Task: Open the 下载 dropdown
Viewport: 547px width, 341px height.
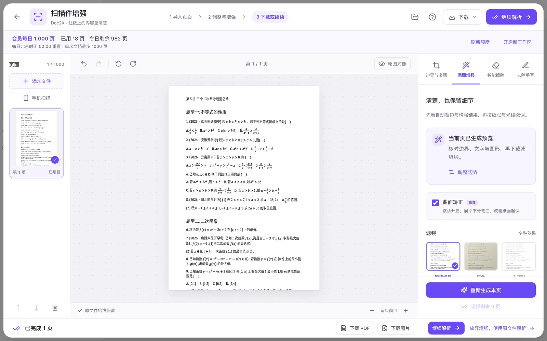Action: [x=463, y=17]
